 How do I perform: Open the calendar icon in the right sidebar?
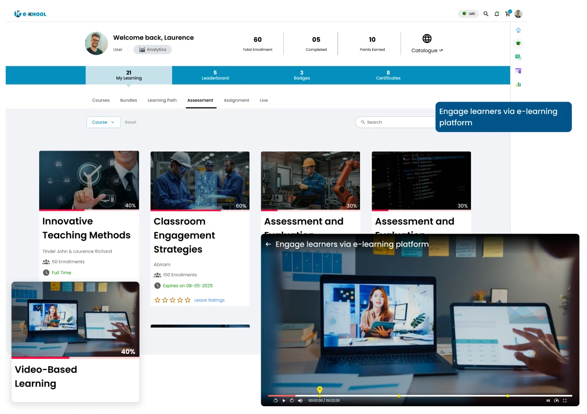click(x=519, y=70)
